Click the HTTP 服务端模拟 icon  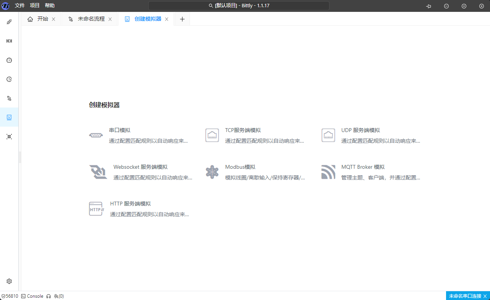[x=97, y=209]
